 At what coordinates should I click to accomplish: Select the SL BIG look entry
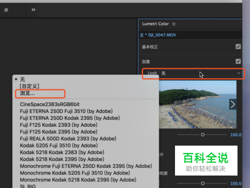[28, 186]
